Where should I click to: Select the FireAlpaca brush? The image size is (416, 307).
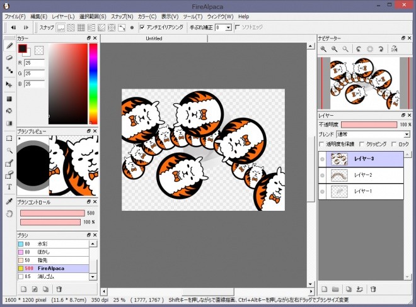point(53,269)
